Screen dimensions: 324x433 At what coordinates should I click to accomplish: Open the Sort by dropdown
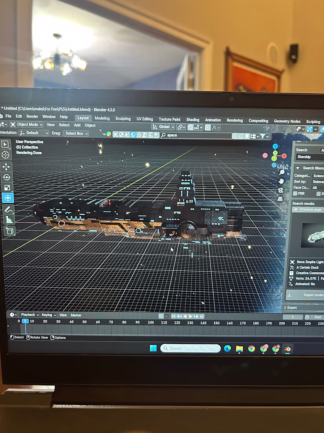(318, 182)
